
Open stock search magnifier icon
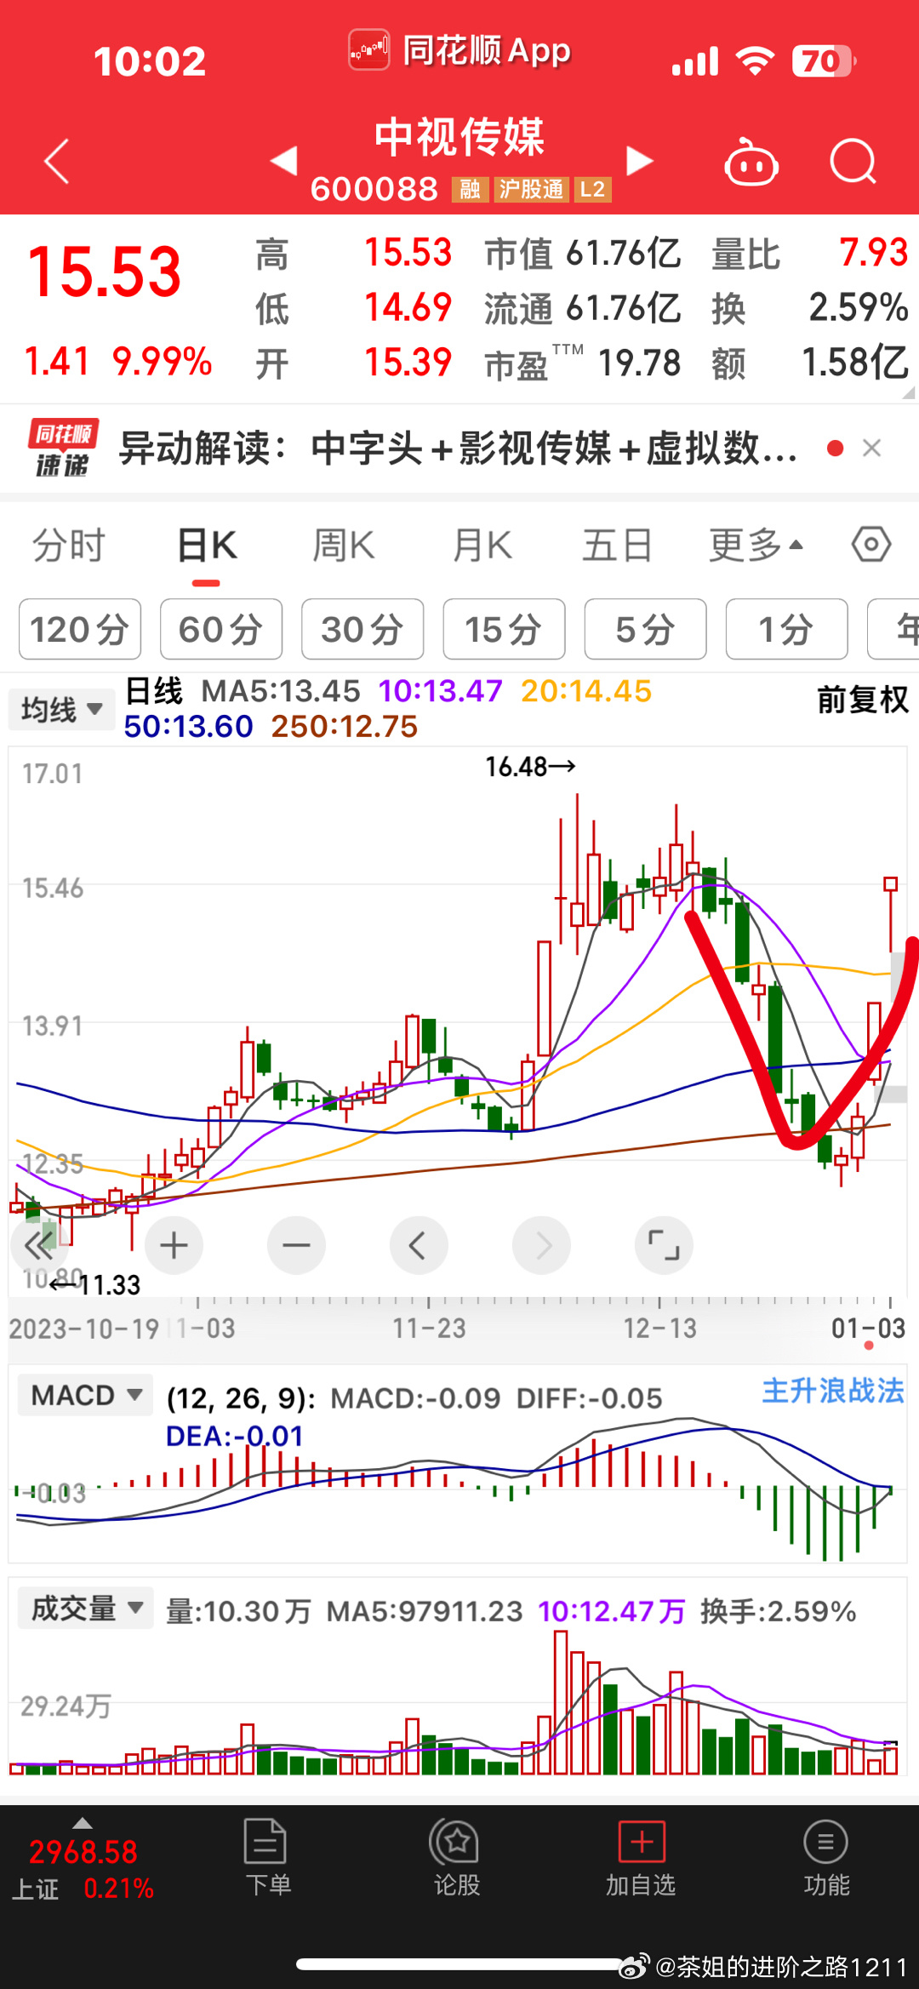pyautogui.click(x=853, y=161)
